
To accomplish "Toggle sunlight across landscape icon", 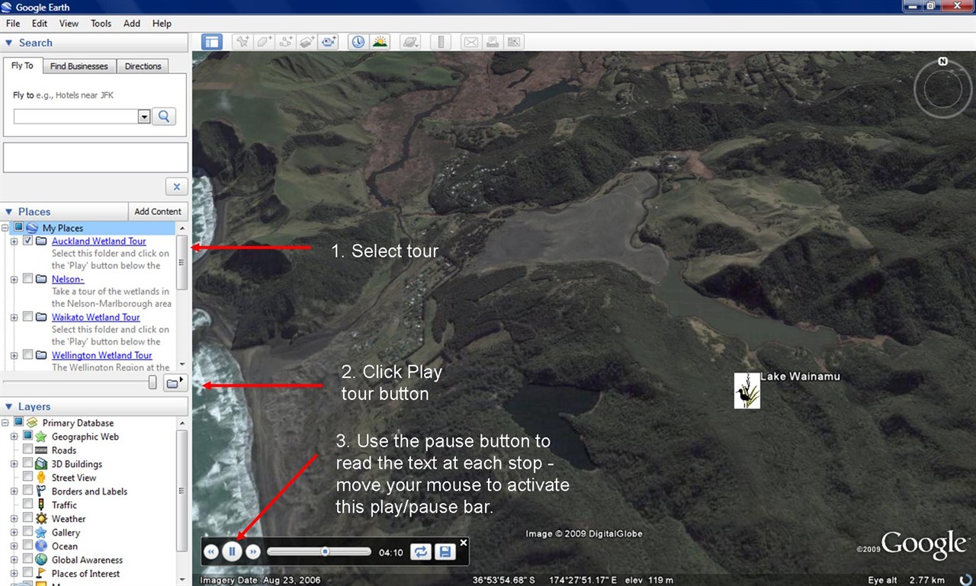I will [x=379, y=42].
